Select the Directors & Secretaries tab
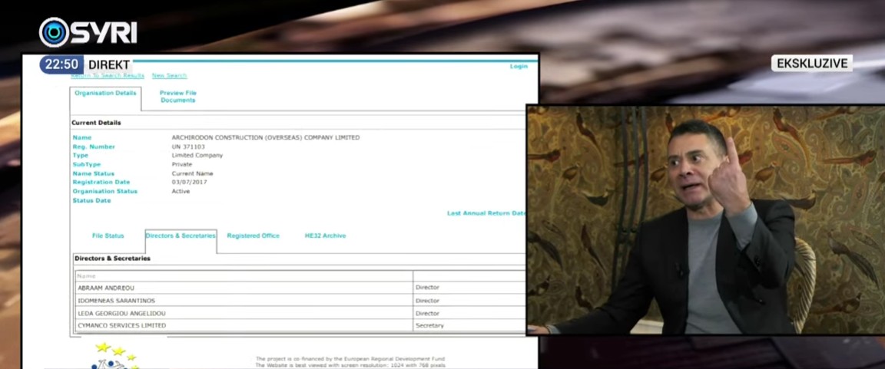This screenshot has width=885, height=369. coord(181,236)
